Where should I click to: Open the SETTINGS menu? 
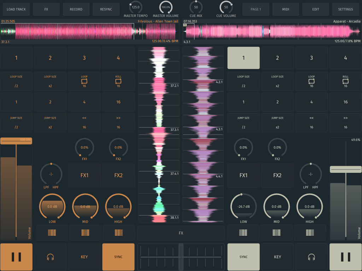click(x=345, y=9)
